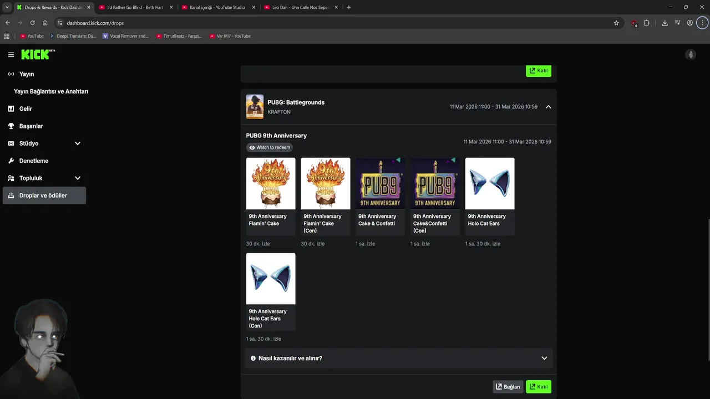The width and height of the screenshot is (710, 399).
Task: Open the TimurBeatz bookmark
Action: click(x=179, y=36)
